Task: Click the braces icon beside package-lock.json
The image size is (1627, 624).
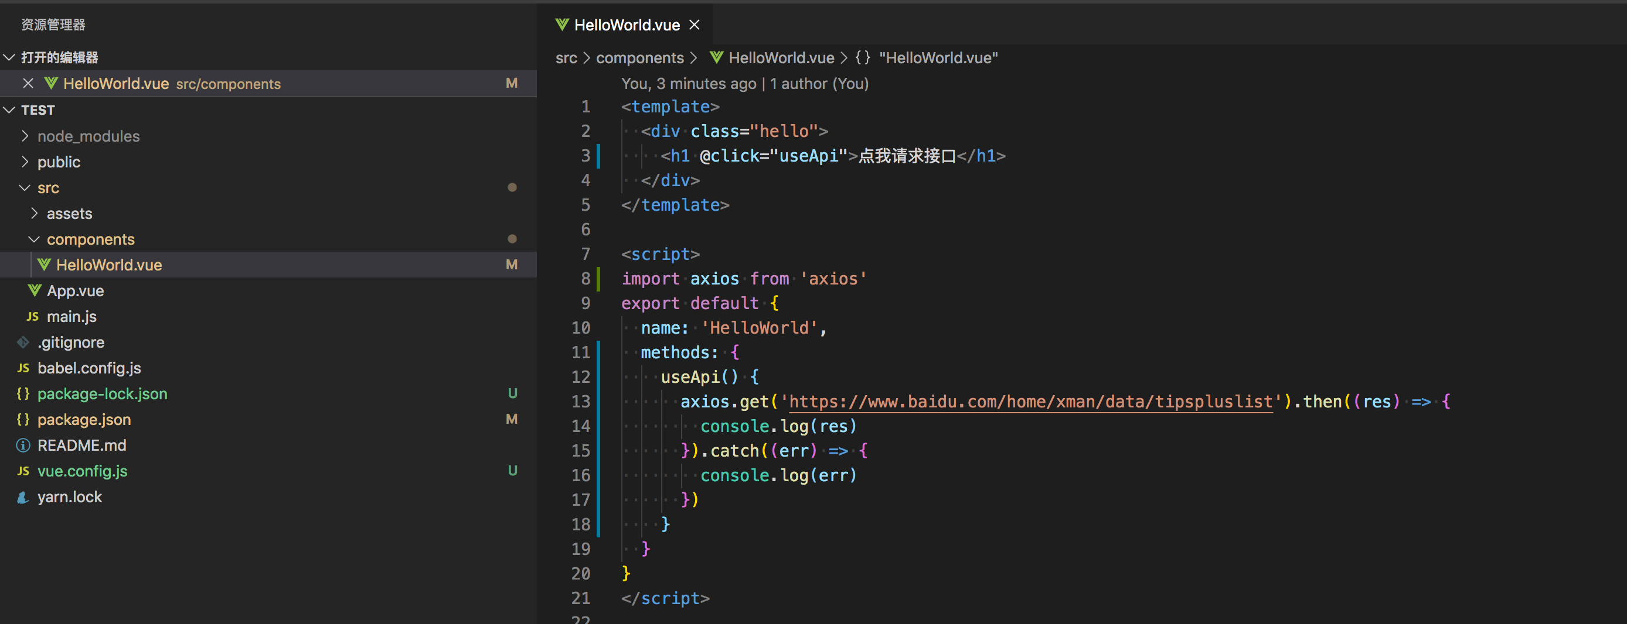Action: (23, 394)
